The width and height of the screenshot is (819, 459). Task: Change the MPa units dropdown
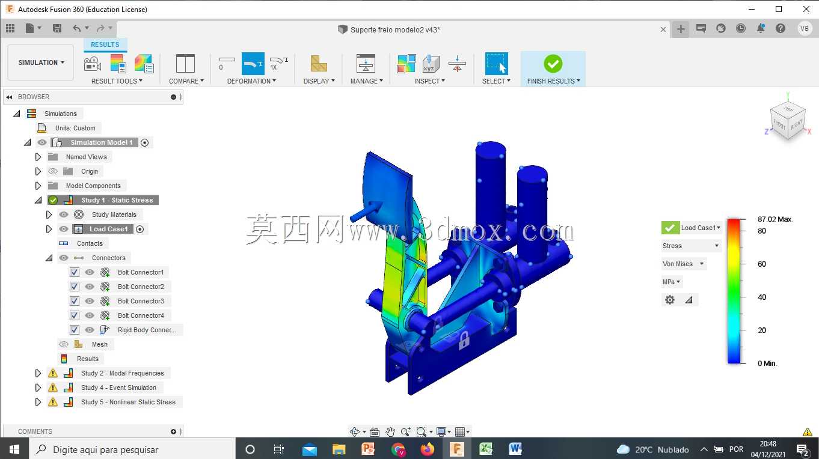coord(672,282)
